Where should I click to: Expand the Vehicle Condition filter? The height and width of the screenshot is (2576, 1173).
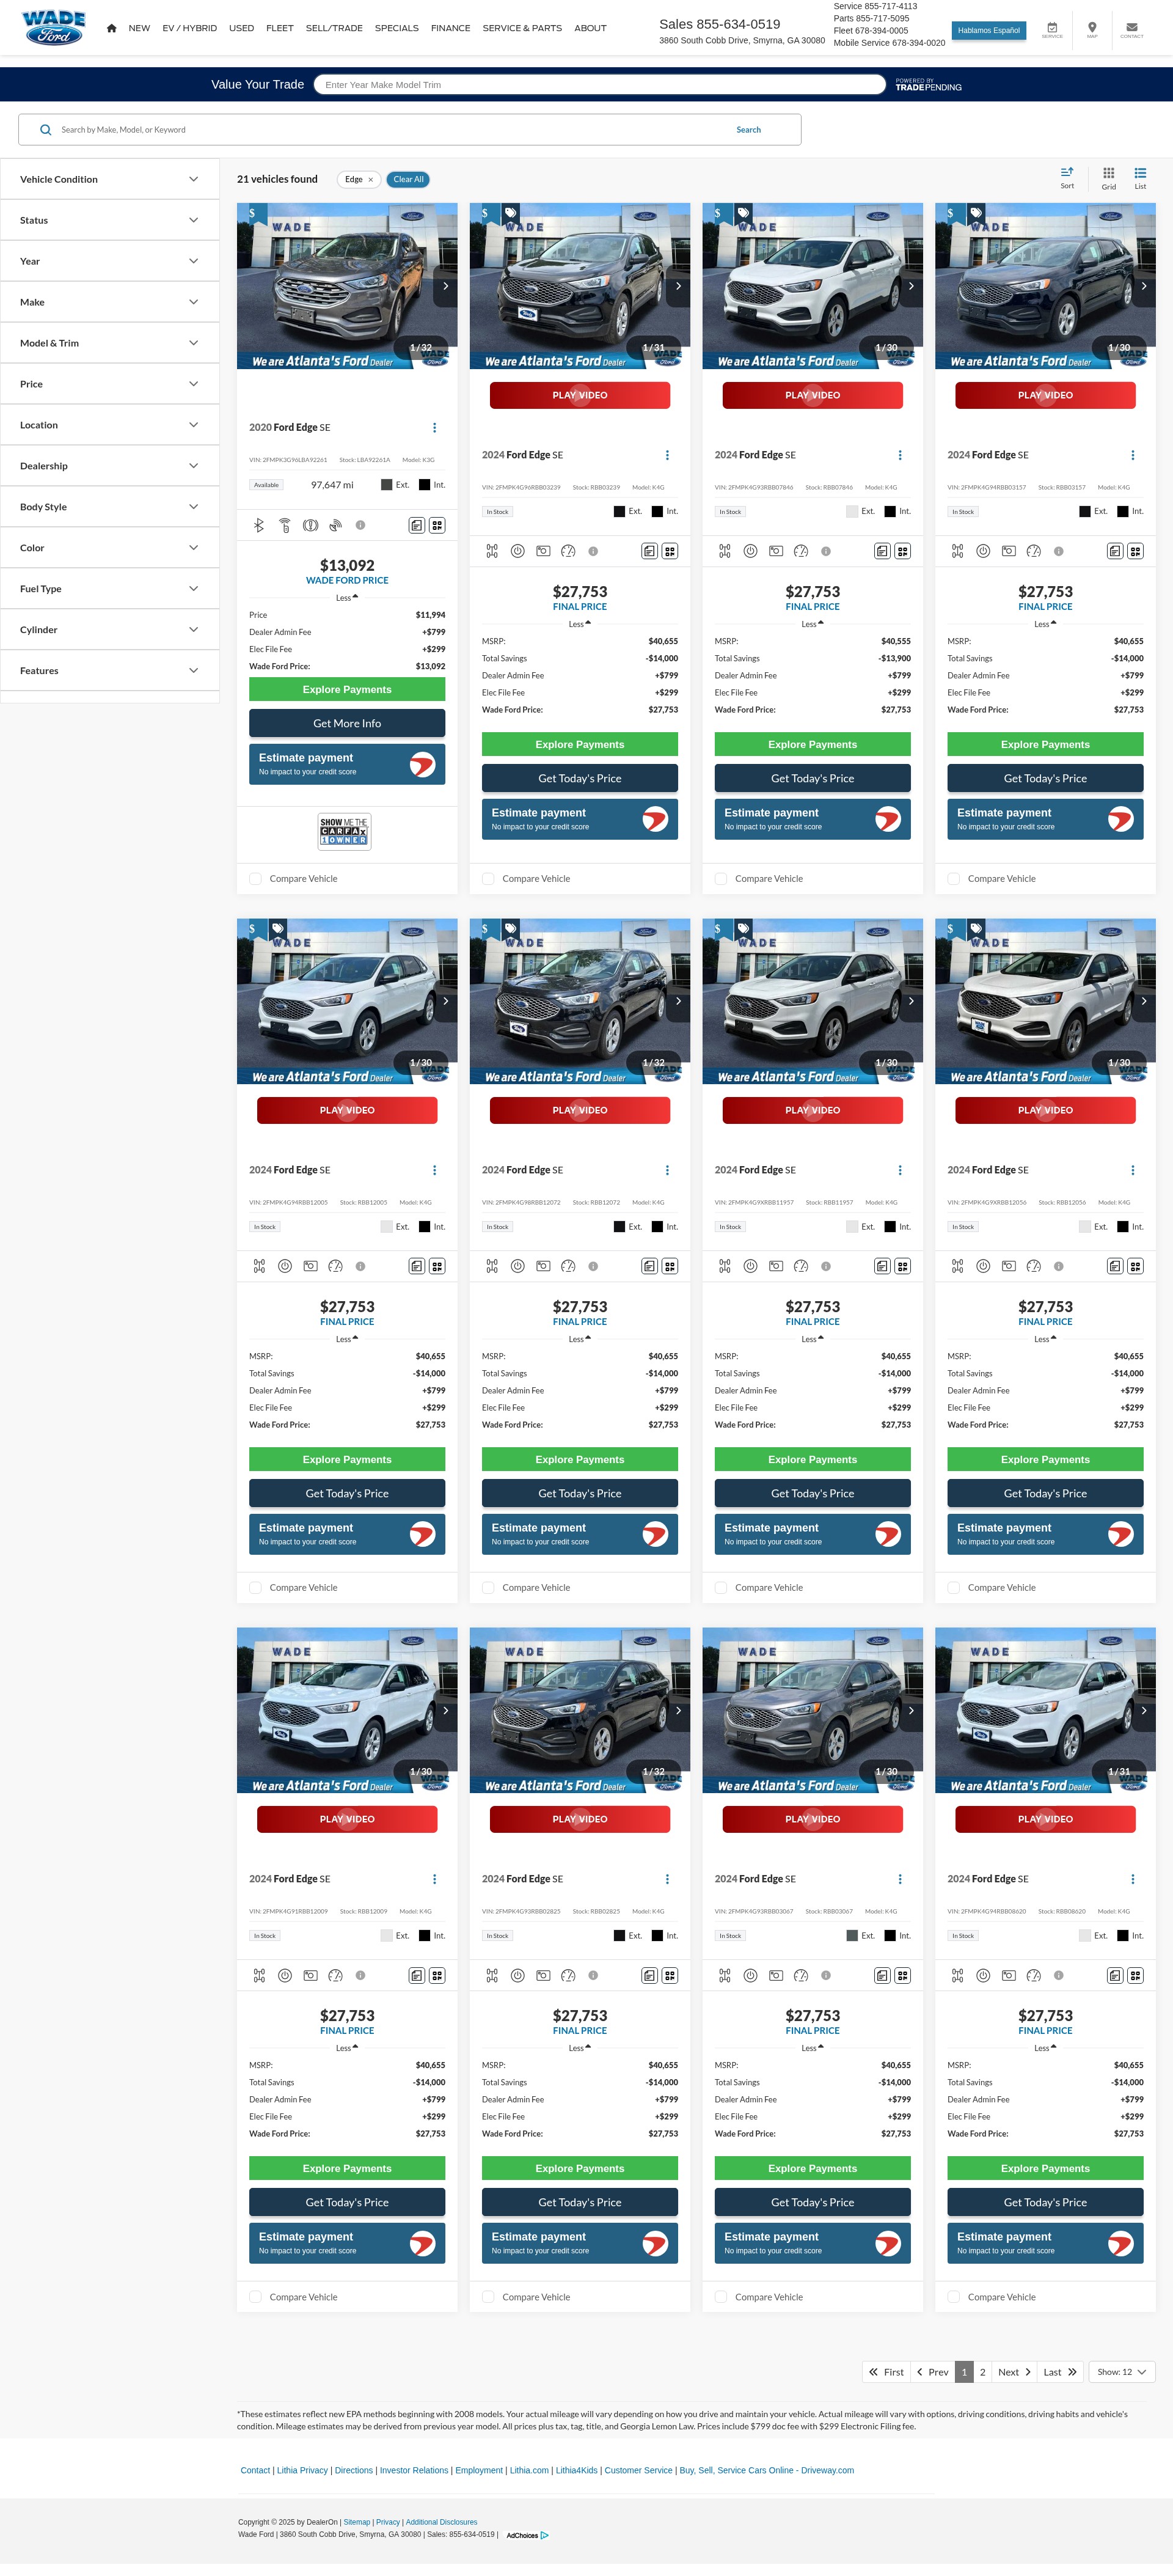109,180
